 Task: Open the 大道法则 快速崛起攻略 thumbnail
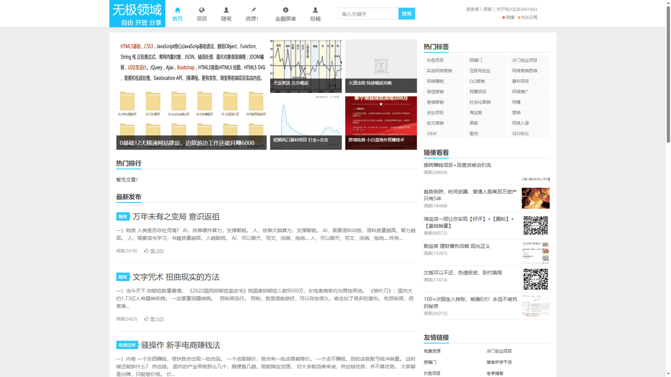tap(381, 66)
